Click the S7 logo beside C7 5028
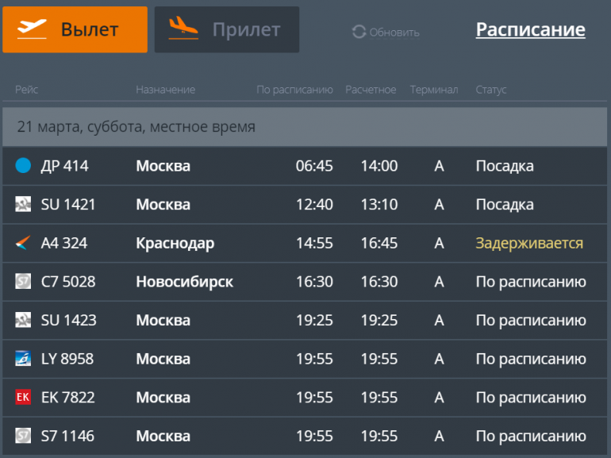Viewport: 611px width, 458px height. click(x=23, y=281)
